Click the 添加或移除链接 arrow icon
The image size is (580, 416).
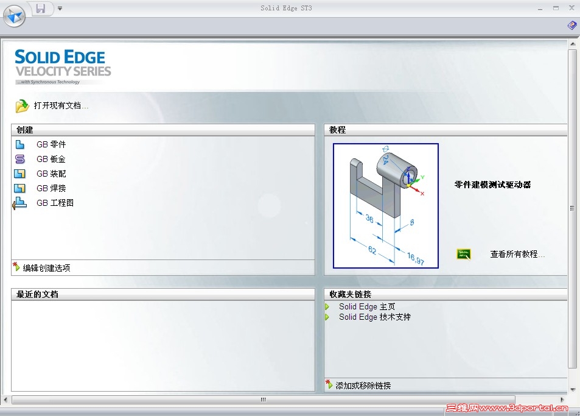tap(329, 384)
